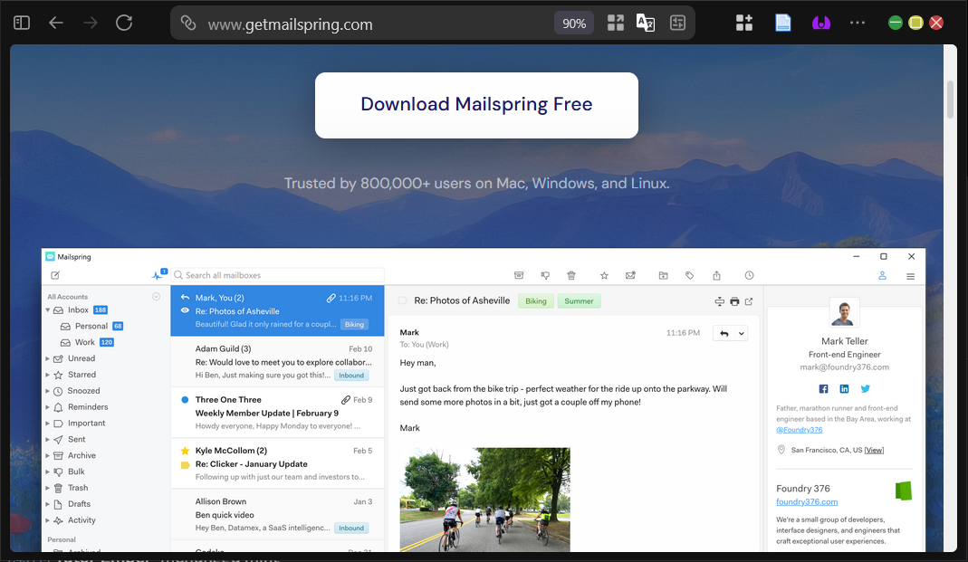Viewport: 968px width, 562px height.
Task: Open site info link icon in the address bar
Action: tap(188, 24)
